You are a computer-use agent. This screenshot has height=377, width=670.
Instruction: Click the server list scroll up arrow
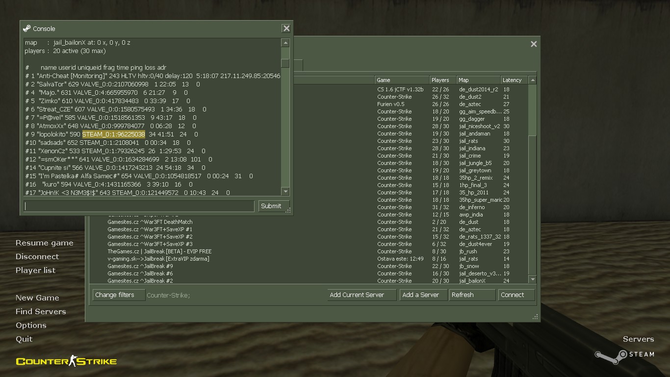pos(533,80)
